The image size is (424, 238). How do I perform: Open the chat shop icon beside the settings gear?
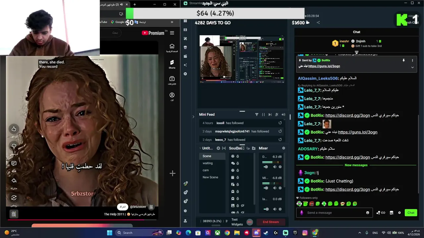pyautogui.click(x=391, y=213)
